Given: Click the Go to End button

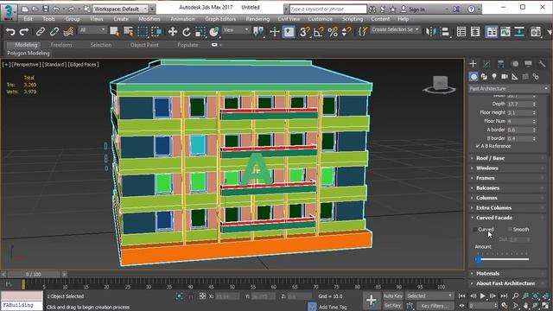Looking at the screenshot, I should [x=504, y=295].
